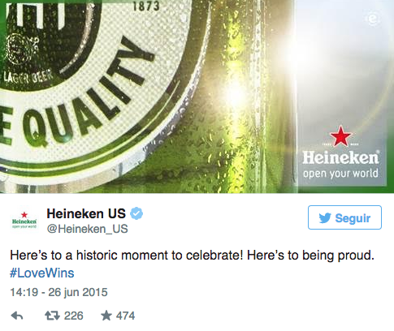Open the #LoveWins hashtag link
The image size is (394, 331).
[42, 273]
